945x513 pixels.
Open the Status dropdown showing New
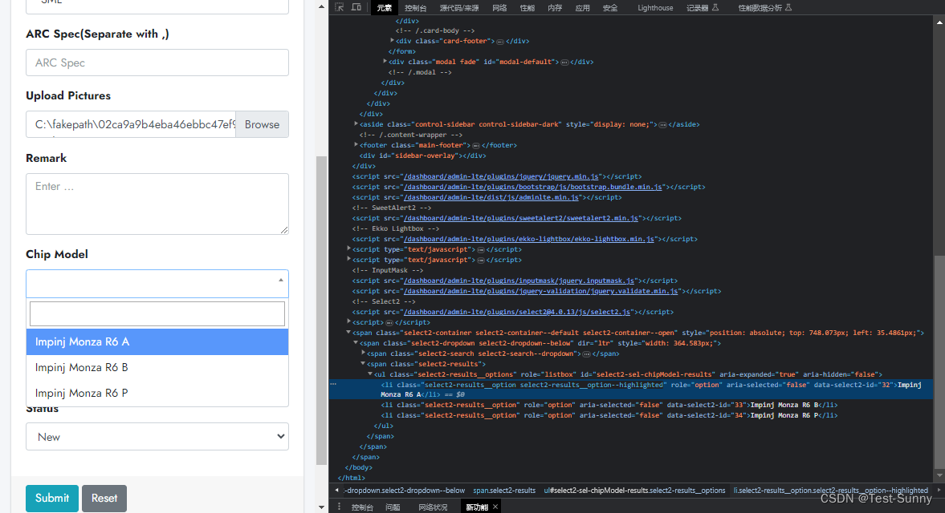tap(157, 437)
